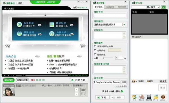Switch to the 播放資訊 tab
This screenshot has width=169, height=103.
pos(98,7)
